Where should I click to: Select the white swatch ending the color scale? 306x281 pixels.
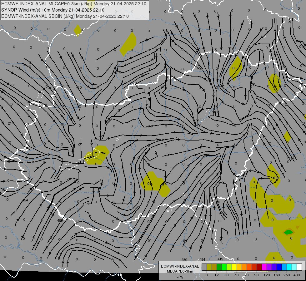tap(299, 267)
